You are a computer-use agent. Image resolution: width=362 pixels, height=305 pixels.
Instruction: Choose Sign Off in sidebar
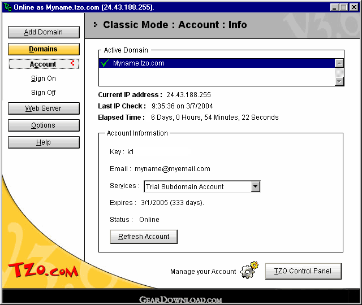tap(44, 93)
